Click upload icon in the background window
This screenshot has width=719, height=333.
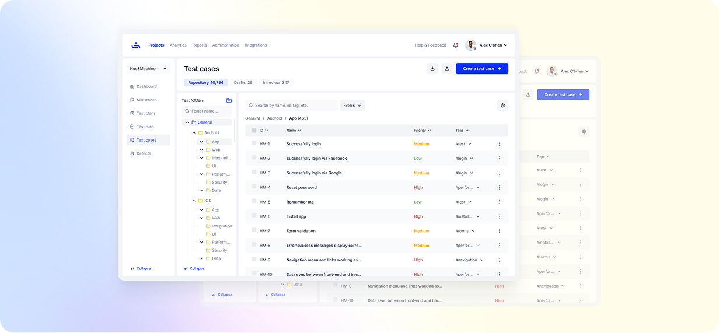point(528,94)
